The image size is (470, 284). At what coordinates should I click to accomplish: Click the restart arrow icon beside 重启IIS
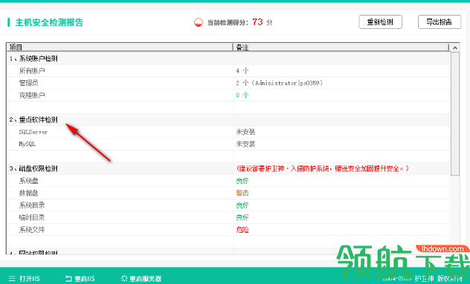(68, 279)
